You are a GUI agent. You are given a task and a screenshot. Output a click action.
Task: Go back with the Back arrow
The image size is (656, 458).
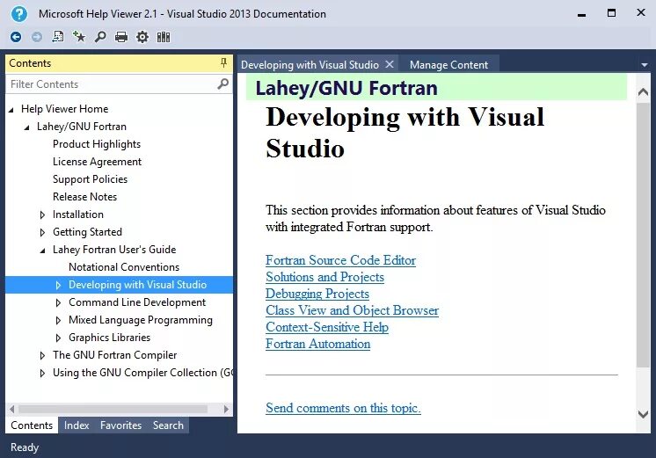[16, 37]
